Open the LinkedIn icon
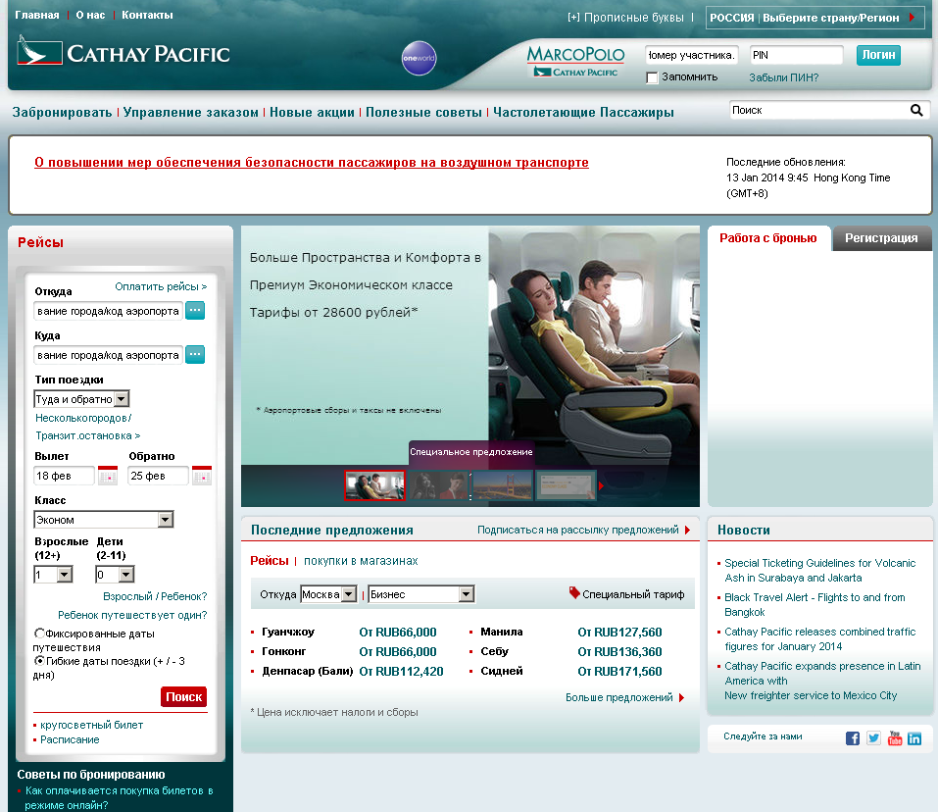 click(x=914, y=738)
